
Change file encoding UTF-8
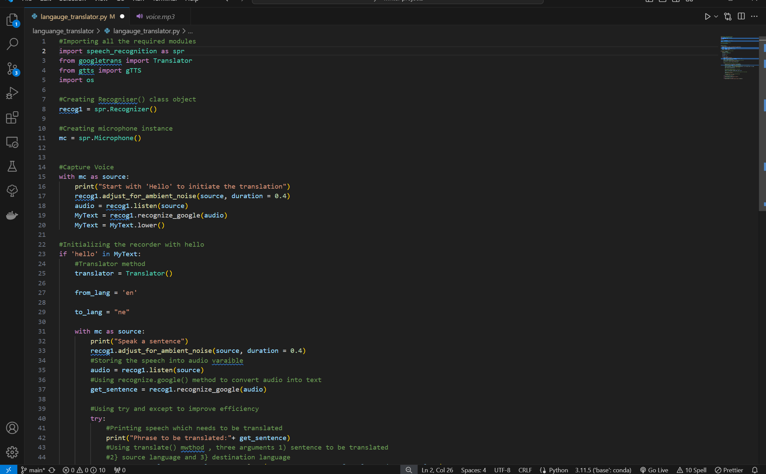(x=502, y=470)
